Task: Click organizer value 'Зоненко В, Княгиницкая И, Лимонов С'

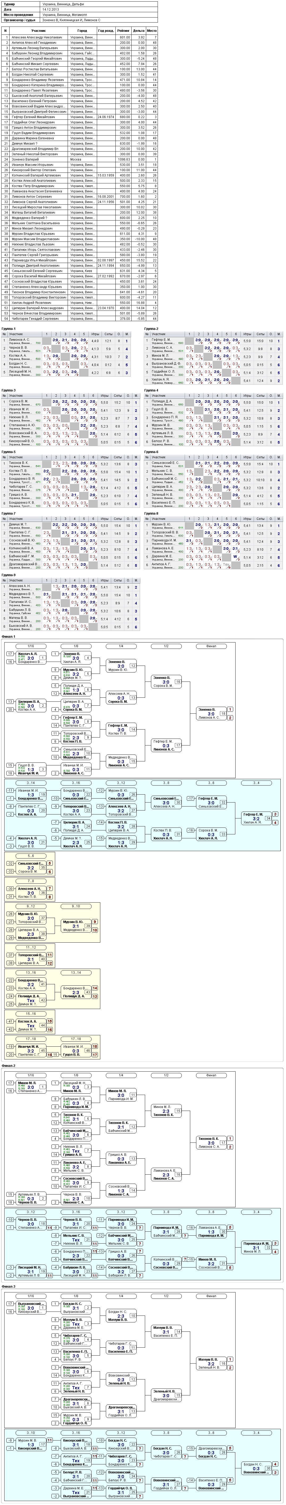Action: coord(71,20)
